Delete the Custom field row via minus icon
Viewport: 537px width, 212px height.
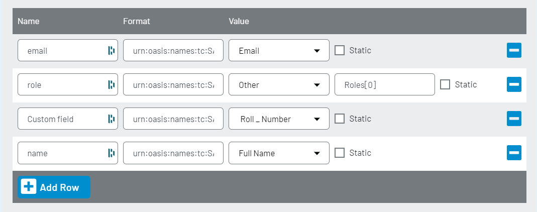click(x=514, y=119)
